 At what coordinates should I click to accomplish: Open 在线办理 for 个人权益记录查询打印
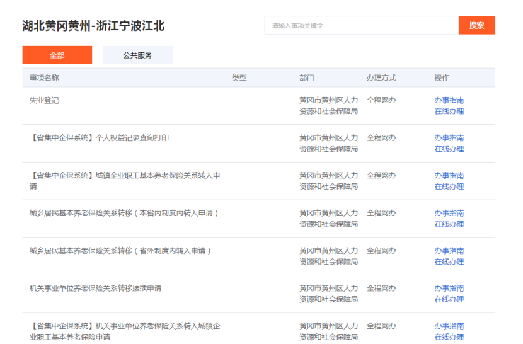(449, 149)
